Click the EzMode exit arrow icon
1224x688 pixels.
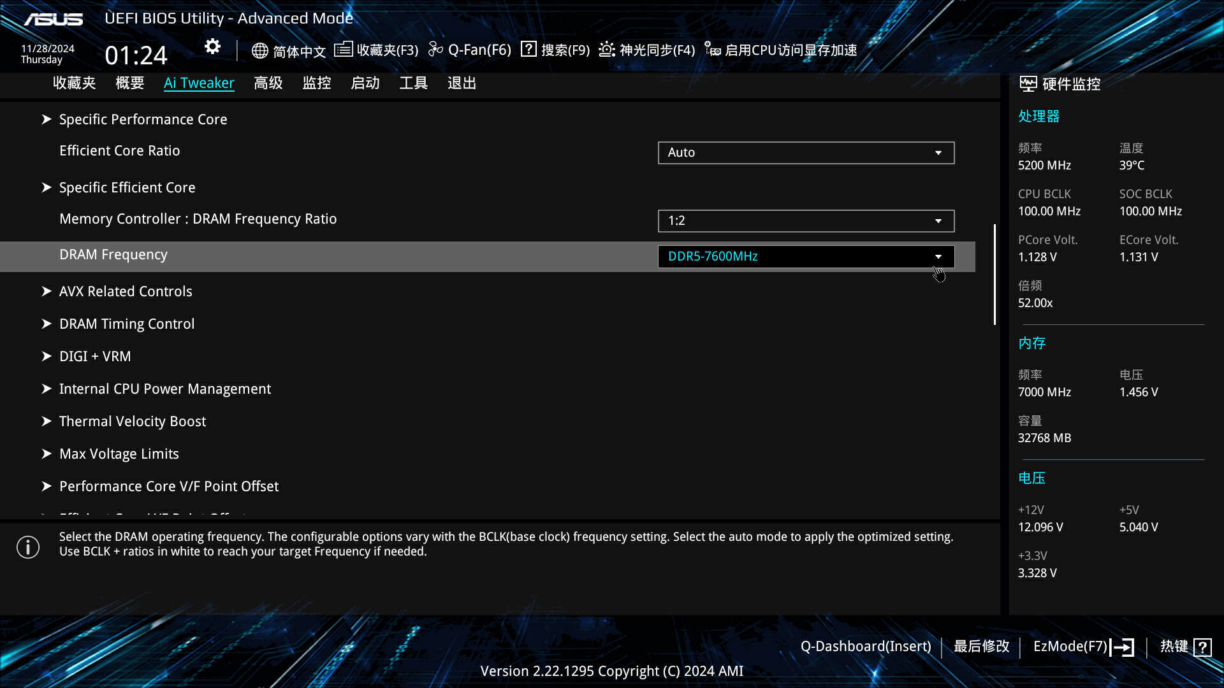(1122, 647)
